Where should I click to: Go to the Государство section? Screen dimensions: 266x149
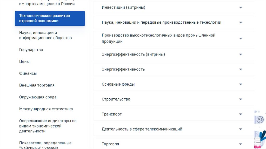31,50
